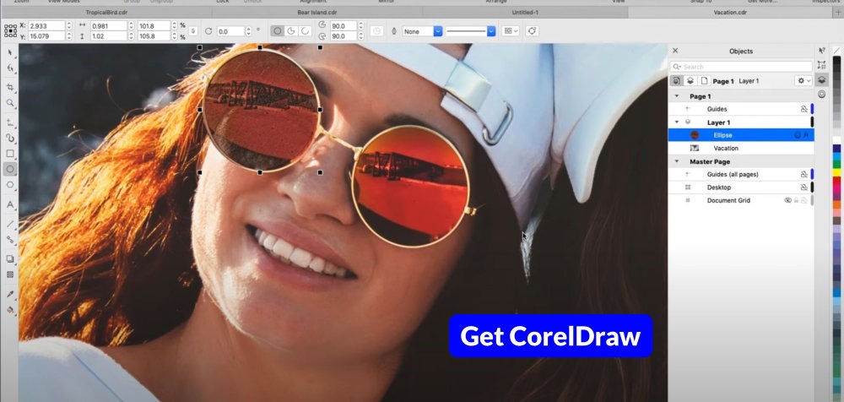
Task: Select the Connector tool
Action: [9, 239]
